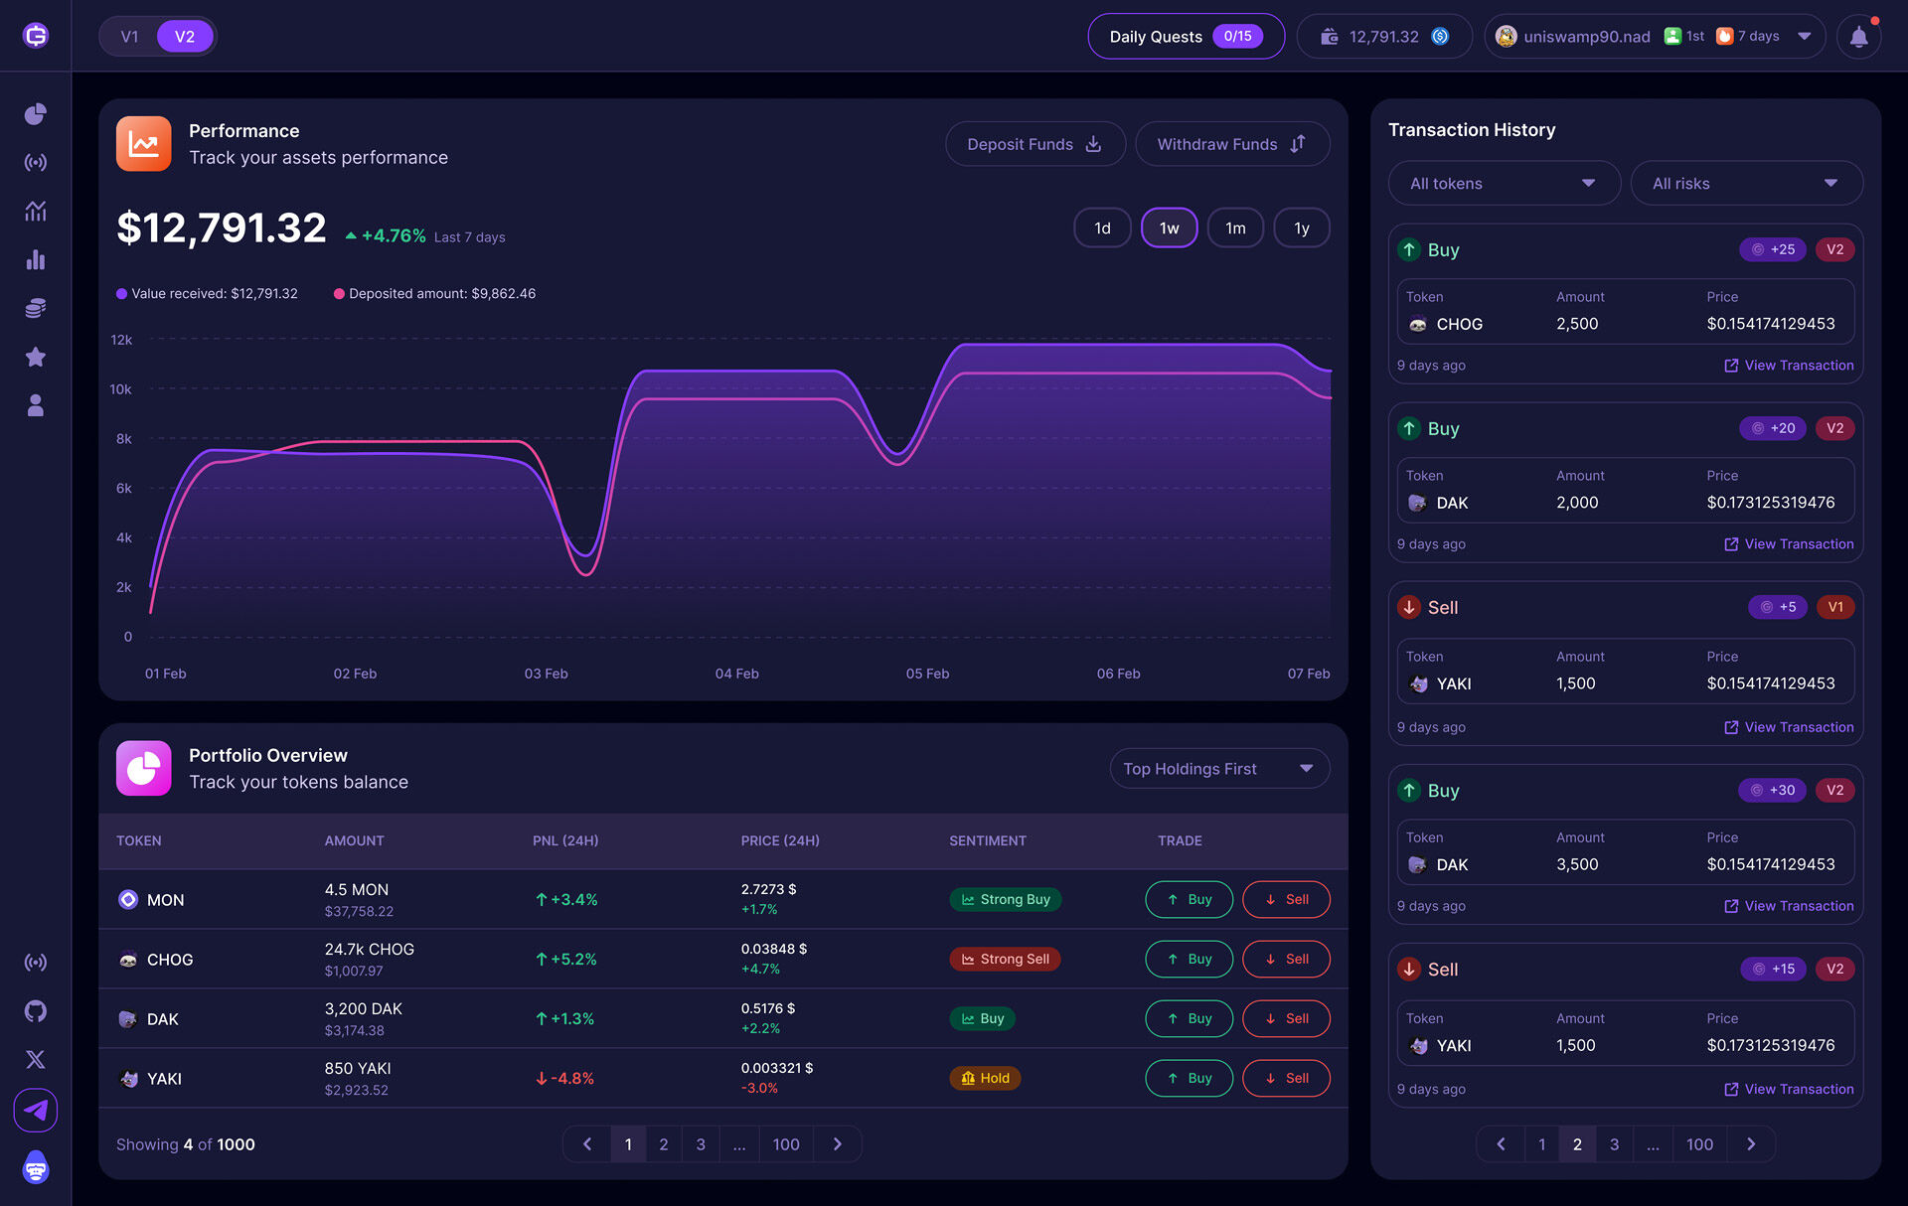
Task: Go to page 3 of portfolio table
Action: pos(701,1144)
